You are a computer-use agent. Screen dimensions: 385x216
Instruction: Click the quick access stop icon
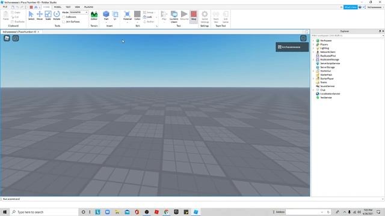31,7
